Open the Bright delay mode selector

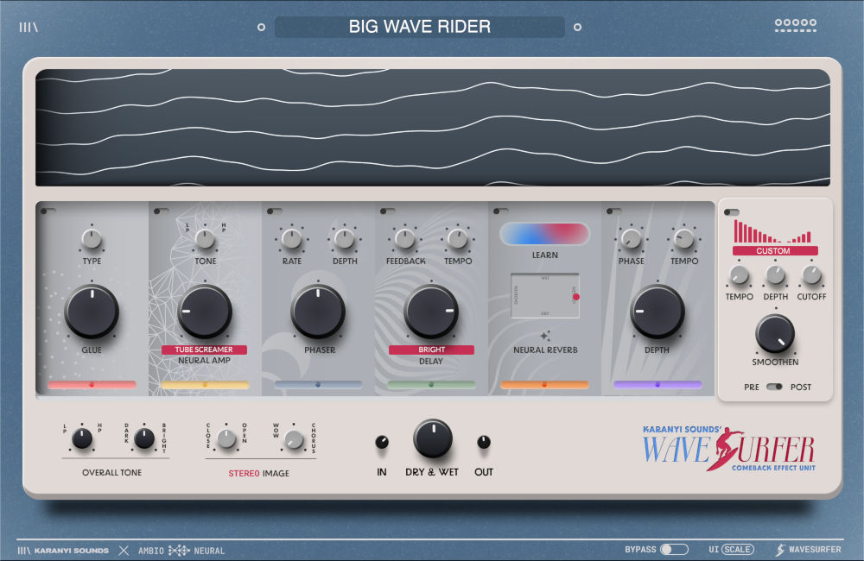pos(430,349)
